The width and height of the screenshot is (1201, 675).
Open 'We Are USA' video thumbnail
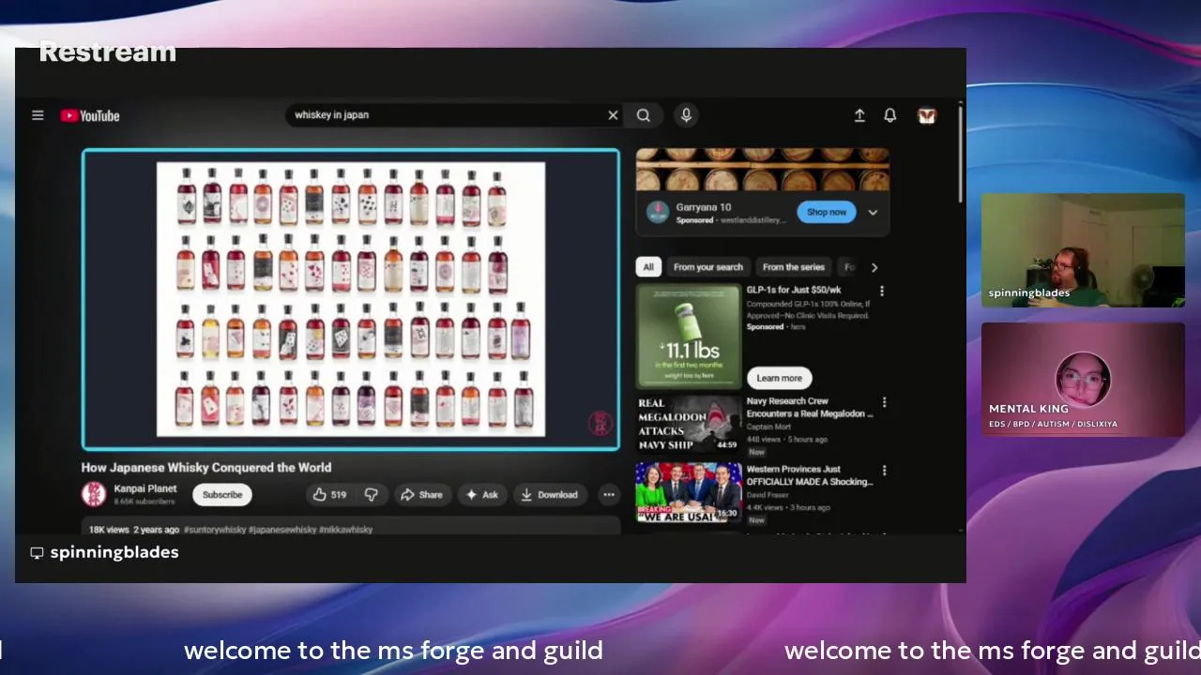tap(689, 492)
